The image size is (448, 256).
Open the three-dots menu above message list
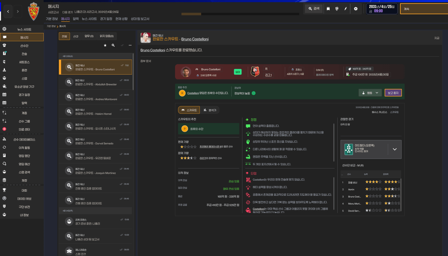(130, 45)
